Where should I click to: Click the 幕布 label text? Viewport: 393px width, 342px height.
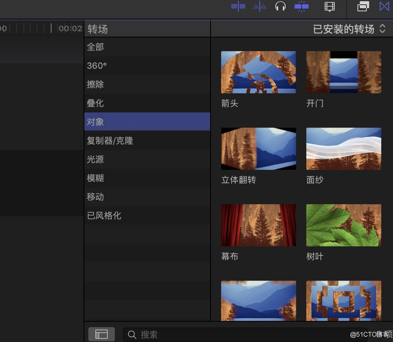230,256
